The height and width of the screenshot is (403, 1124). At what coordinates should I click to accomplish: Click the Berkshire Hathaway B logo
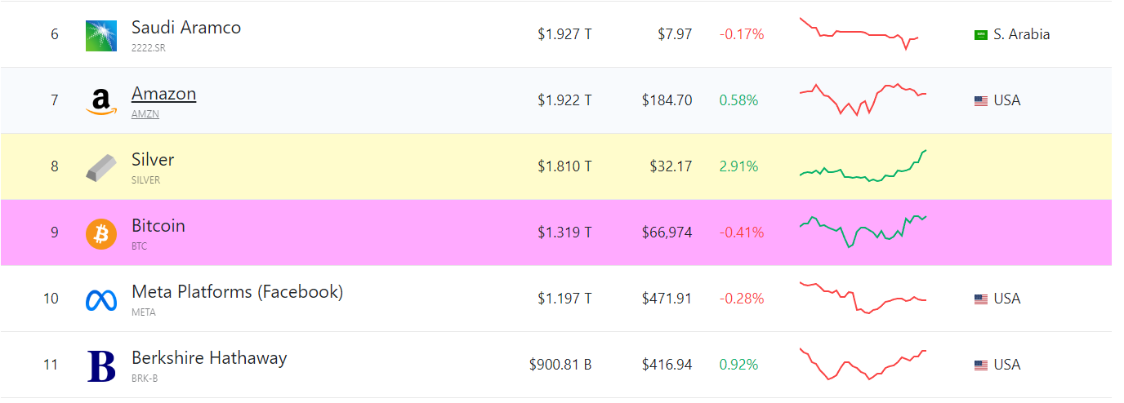click(101, 365)
